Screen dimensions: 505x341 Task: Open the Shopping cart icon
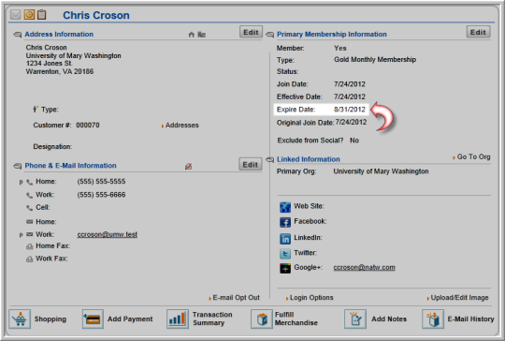(20, 319)
